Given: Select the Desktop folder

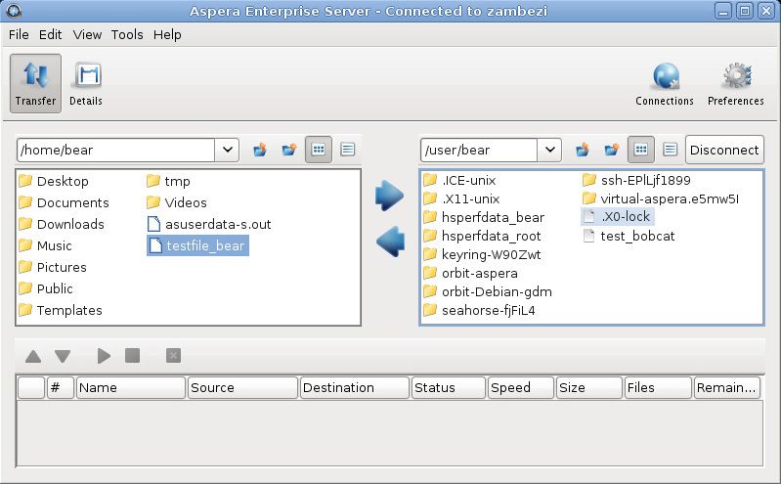Looking at the screenshot, I should [54, 181].
